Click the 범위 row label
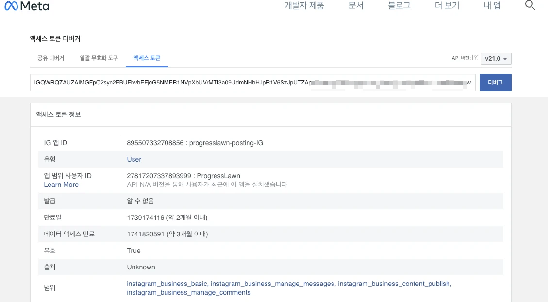 [x=50, y=288]
